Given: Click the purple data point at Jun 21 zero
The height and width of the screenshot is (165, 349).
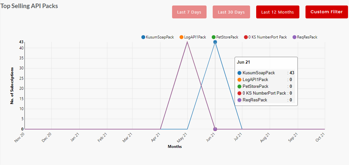Looking at the screenshot, I should coord(215,129).
